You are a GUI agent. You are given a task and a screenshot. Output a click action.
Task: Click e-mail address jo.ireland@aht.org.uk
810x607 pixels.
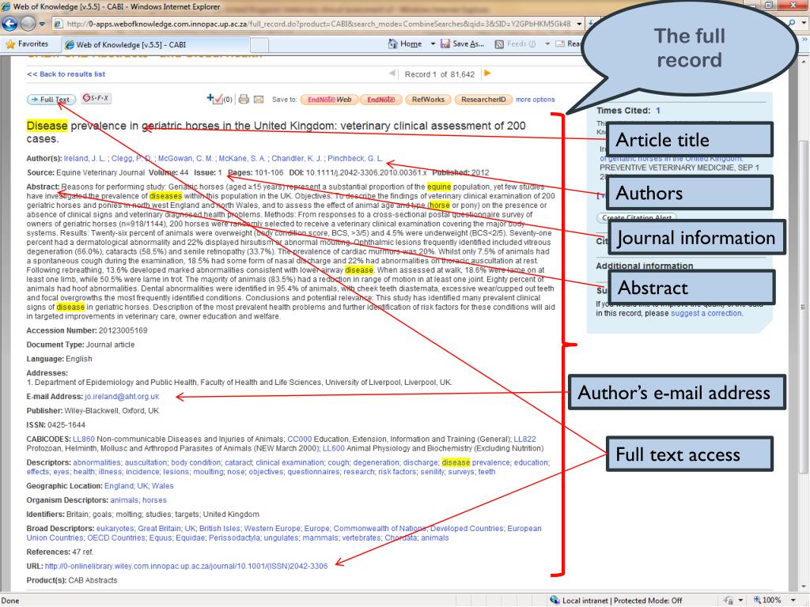[x=122, y=397]
